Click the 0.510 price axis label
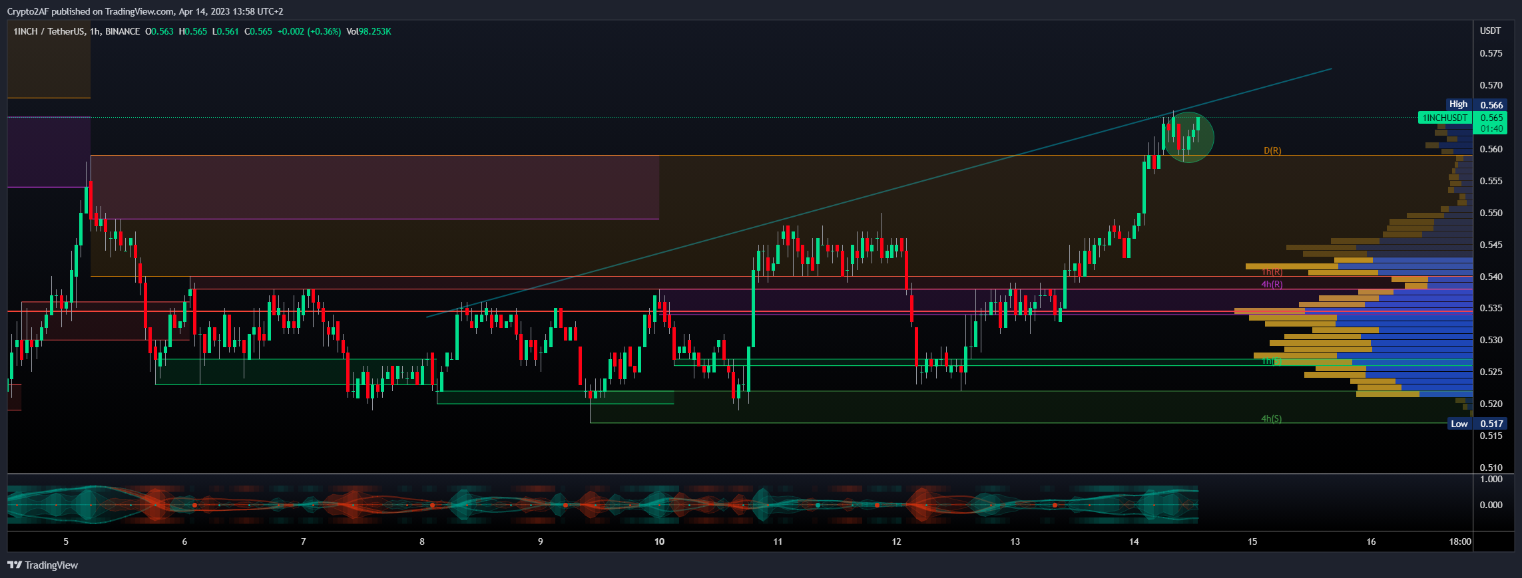1522x578 pixels. (x=1491, y=468)
